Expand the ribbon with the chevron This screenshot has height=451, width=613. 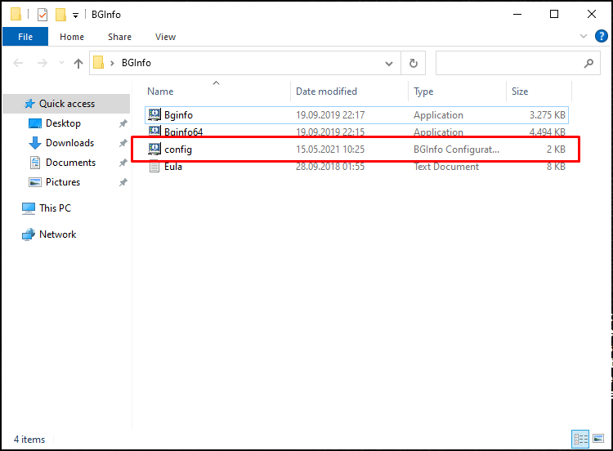[584, 36]
